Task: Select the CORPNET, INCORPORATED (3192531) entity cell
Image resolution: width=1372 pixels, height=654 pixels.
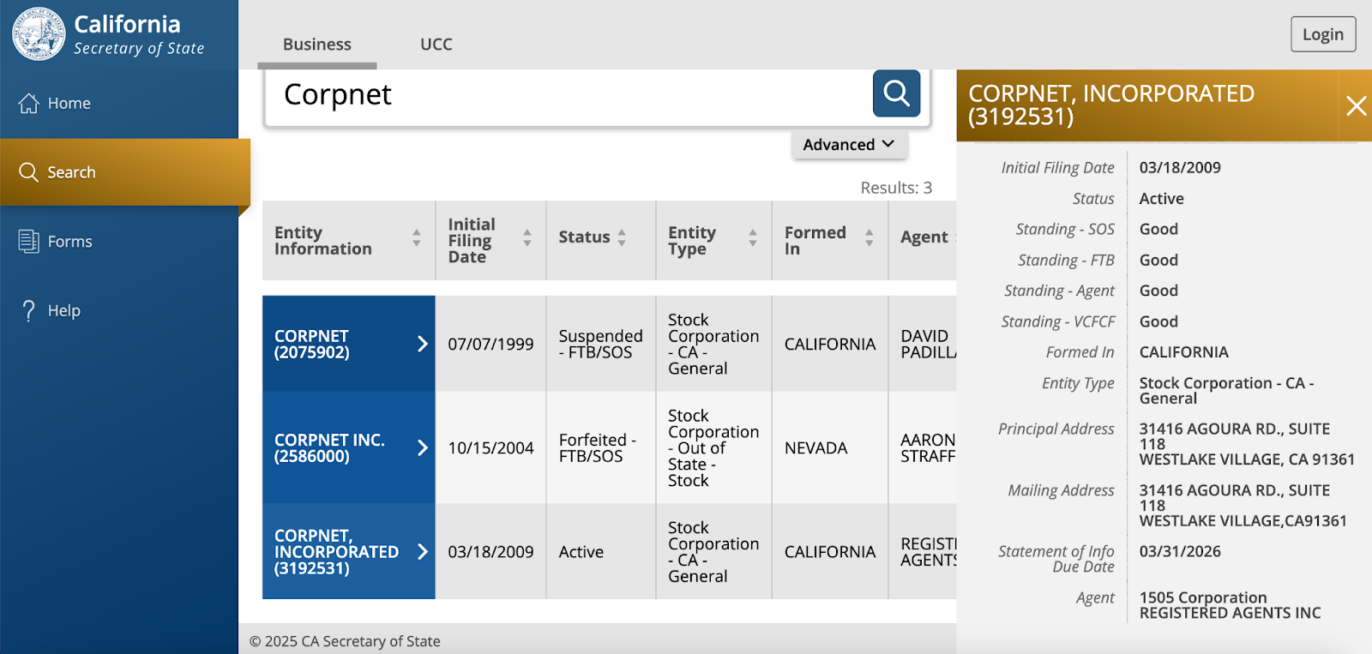Action: point(349,551)
